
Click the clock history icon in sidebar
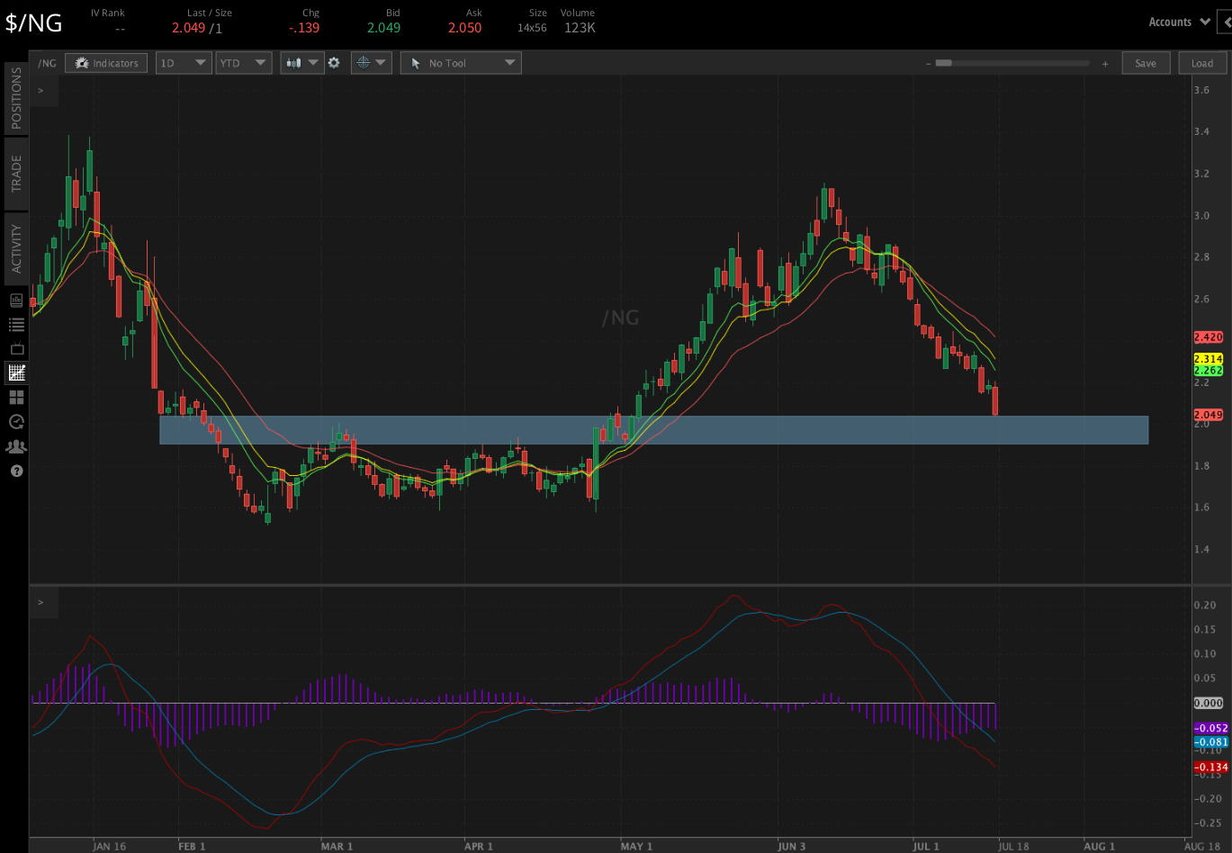click(x=16, y=421)
